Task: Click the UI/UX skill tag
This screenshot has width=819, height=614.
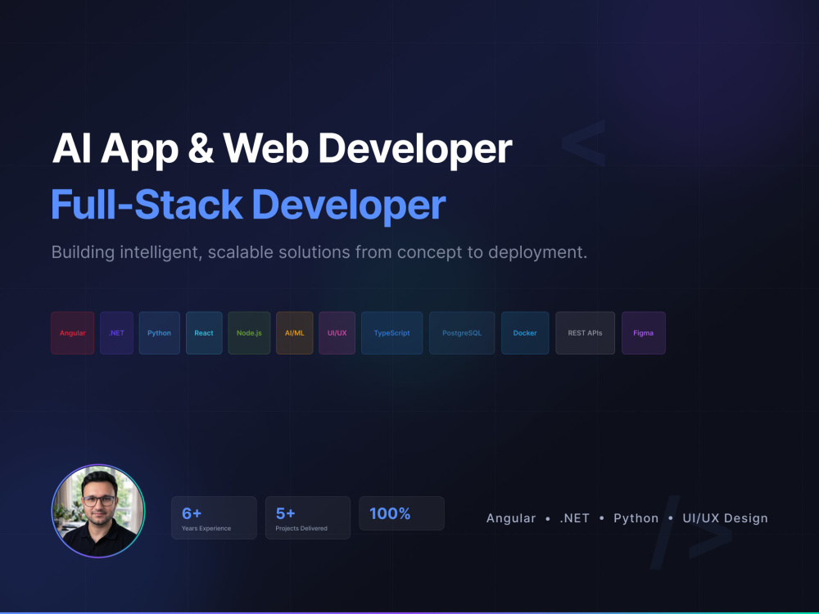Action: point(337,333)
